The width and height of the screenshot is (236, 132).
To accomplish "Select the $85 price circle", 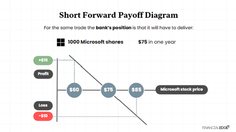I will [136, 90].
